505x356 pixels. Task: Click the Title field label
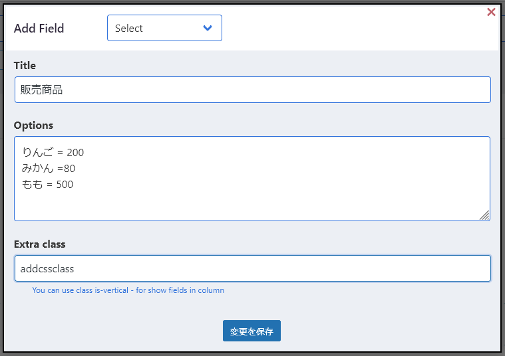tap(25, 65)
